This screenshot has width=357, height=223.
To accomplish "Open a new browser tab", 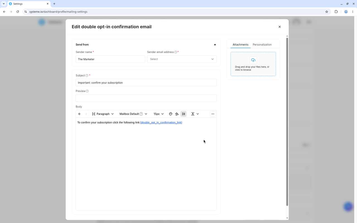I will coord(54,4).
